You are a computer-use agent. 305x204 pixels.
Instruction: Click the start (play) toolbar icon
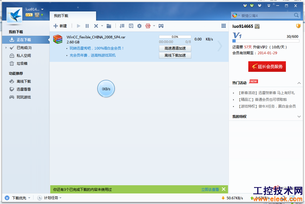point(78,26)
